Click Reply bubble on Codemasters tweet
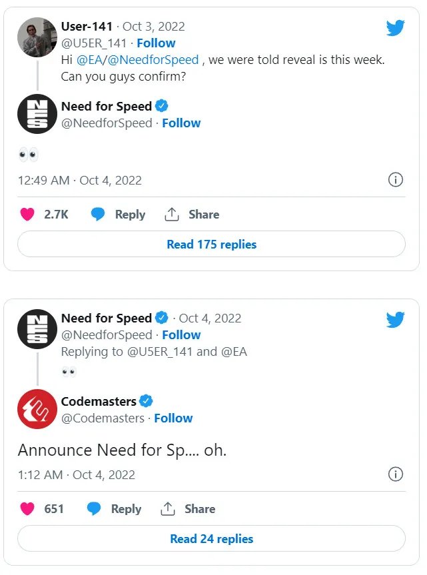427x575 pixels. coord(95,509)
